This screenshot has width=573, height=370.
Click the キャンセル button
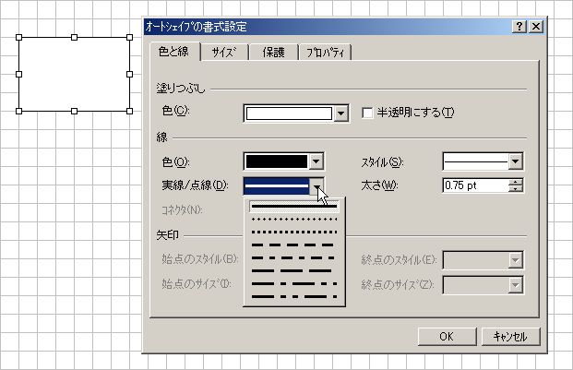point(510,337)
